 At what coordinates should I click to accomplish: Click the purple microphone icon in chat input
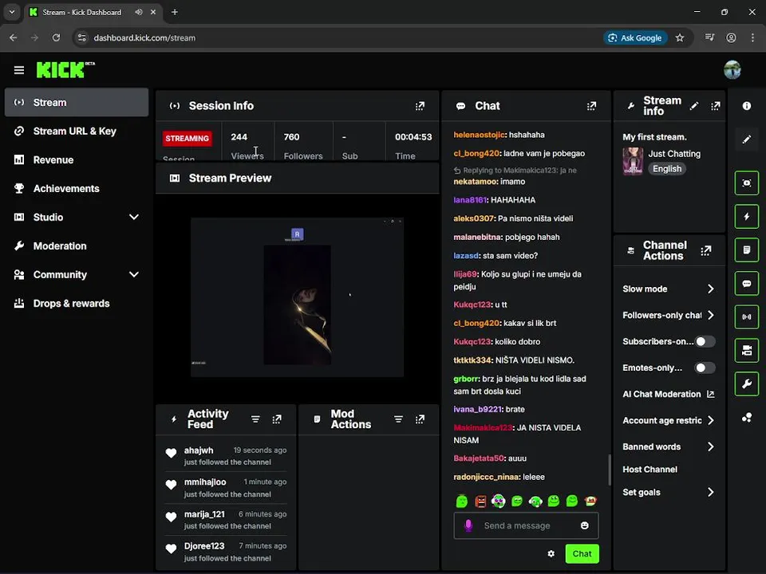[x=468, y=525]
